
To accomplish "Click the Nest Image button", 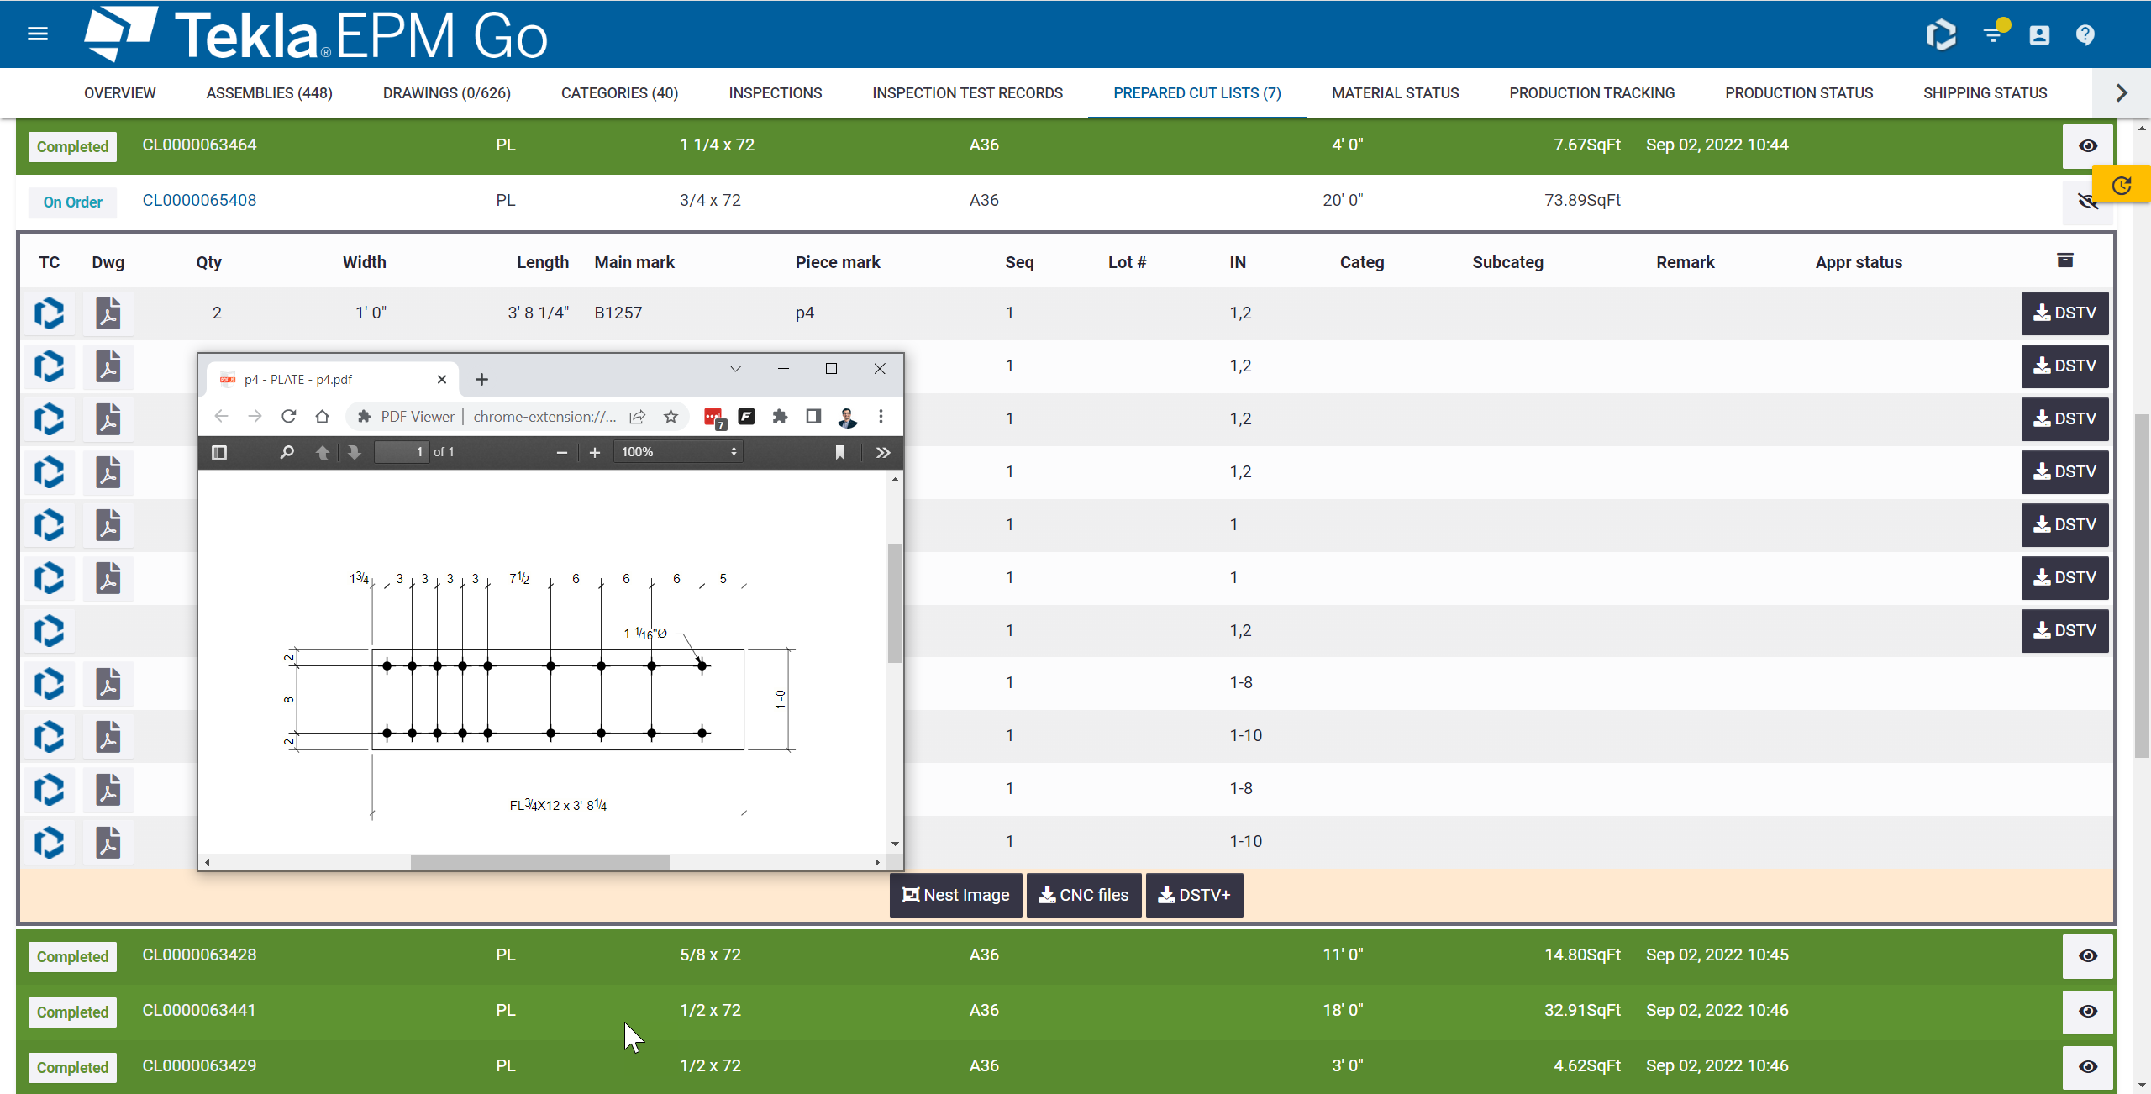I will pos(955,895).
